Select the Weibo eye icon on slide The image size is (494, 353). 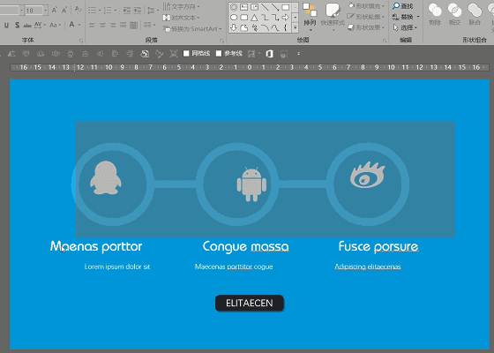pyautogui.click(x=367, y=176)
